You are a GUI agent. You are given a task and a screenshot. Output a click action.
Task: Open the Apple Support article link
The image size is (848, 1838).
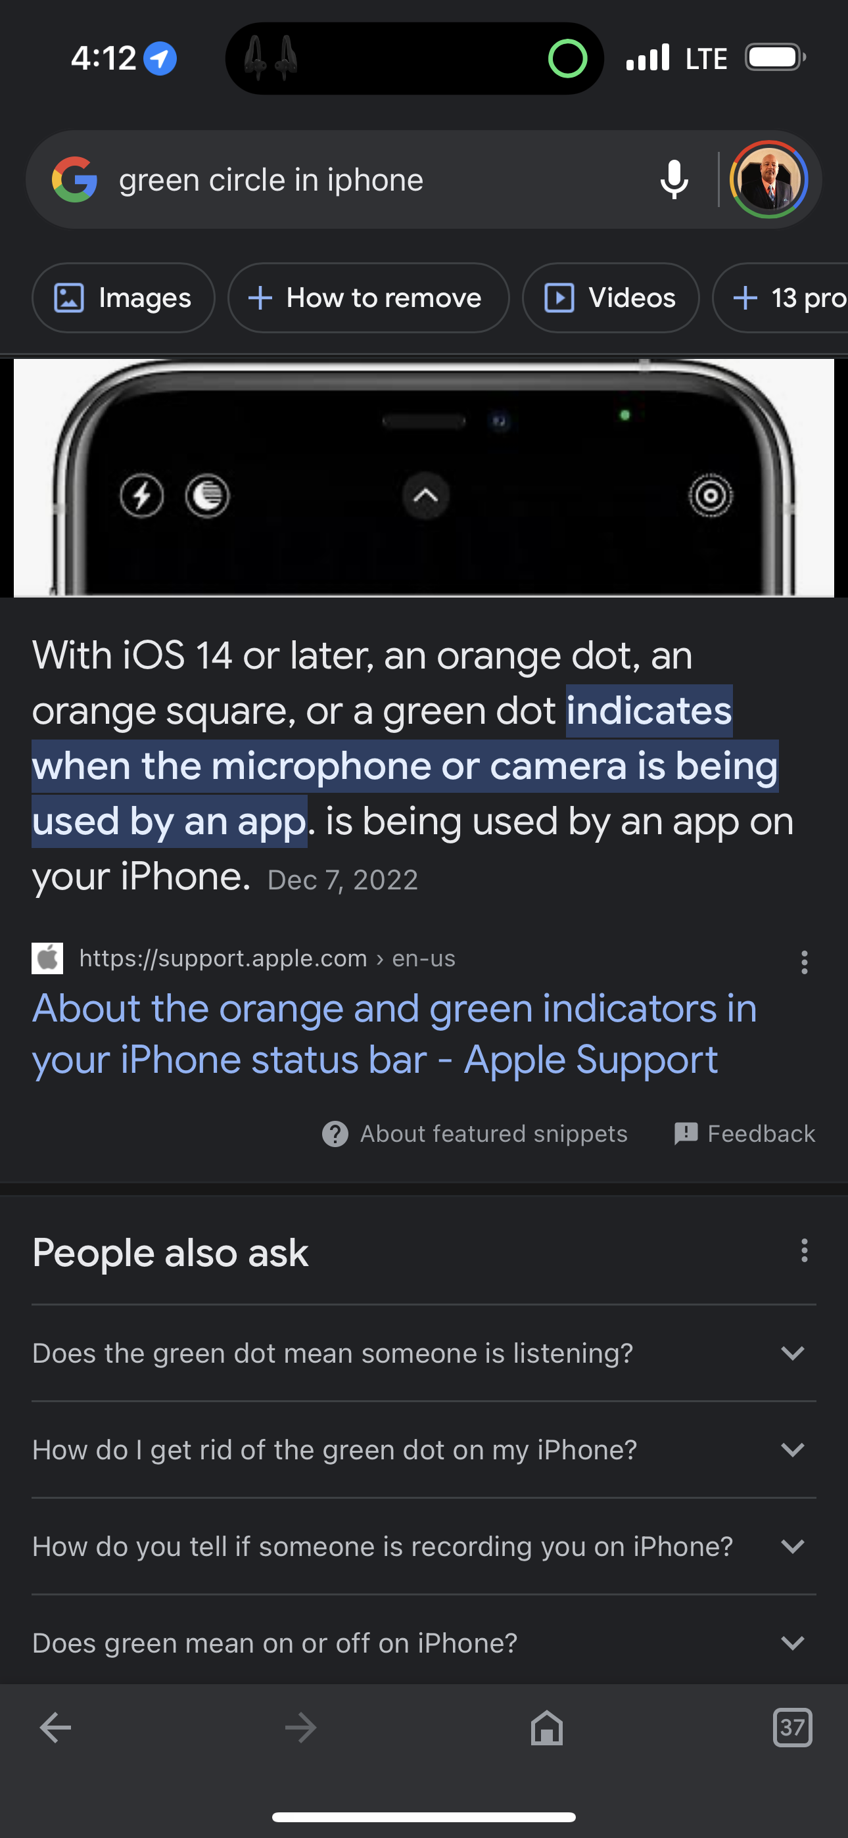394,1034
